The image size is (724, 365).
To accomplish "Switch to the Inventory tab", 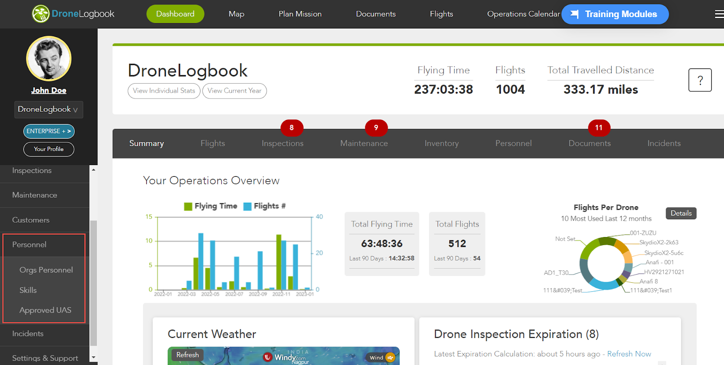I will (442, 143).
